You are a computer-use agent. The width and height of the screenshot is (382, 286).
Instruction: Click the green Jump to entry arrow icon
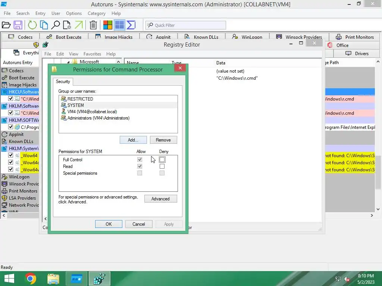79,25
